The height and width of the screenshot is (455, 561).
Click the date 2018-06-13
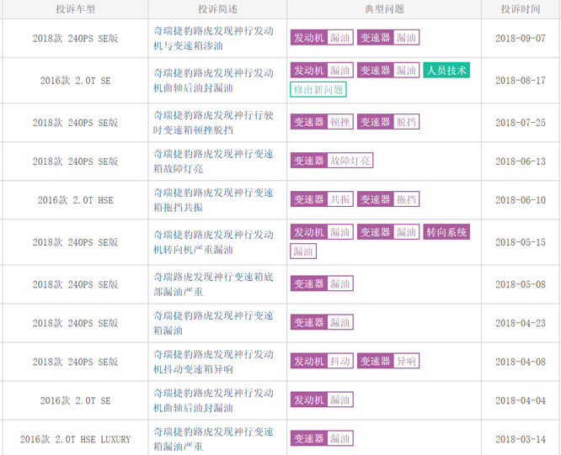tap(521, 161)
